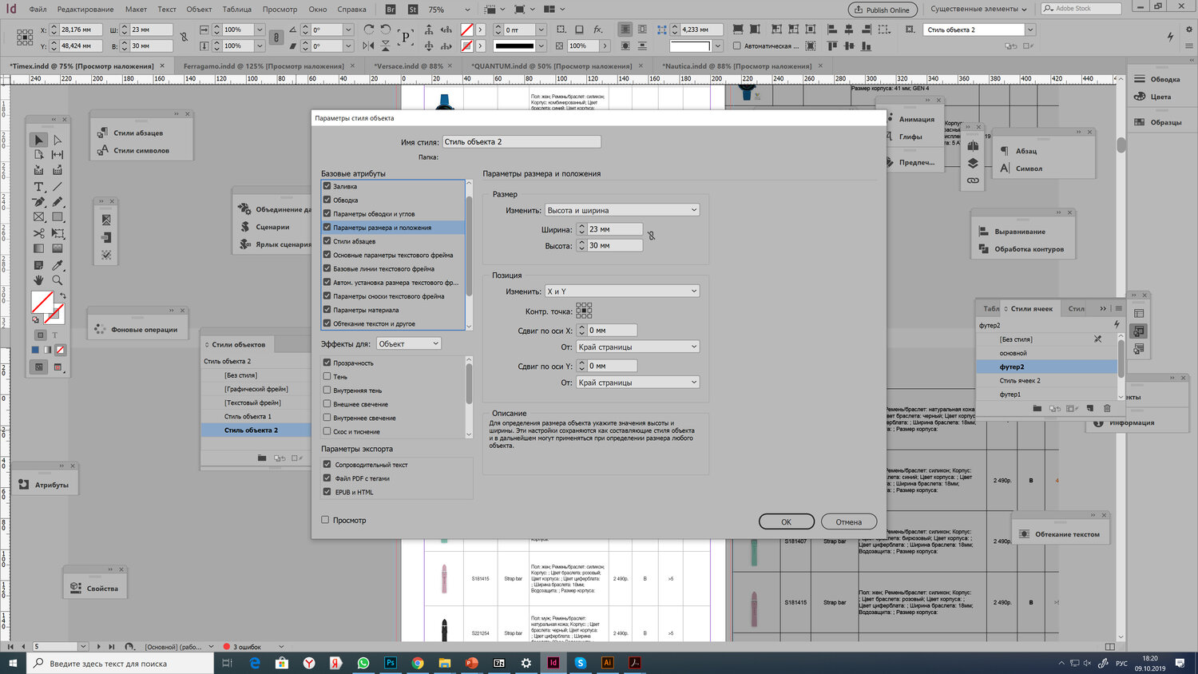Screen dimensions: 1198x674
Task: Open the X и Y position dropdown
Action: pos(622,291)
